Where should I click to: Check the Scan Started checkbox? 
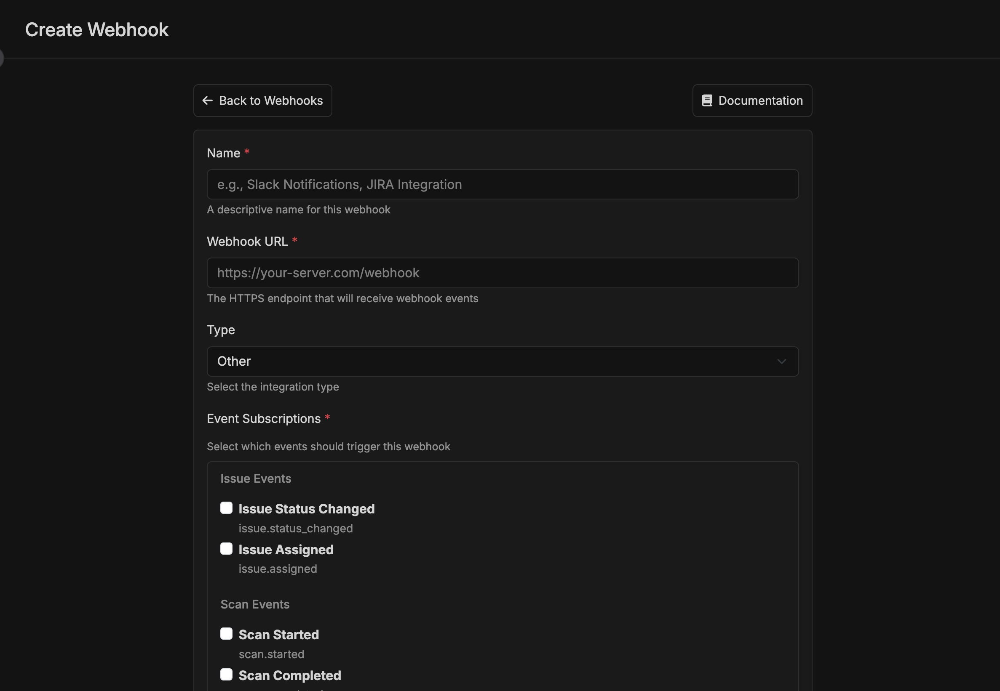tap(226, 633)
